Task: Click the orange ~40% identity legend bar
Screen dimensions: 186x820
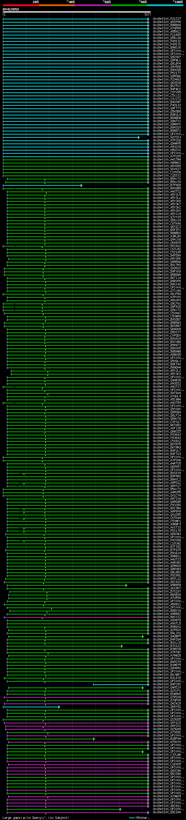Action: point(57,5)
